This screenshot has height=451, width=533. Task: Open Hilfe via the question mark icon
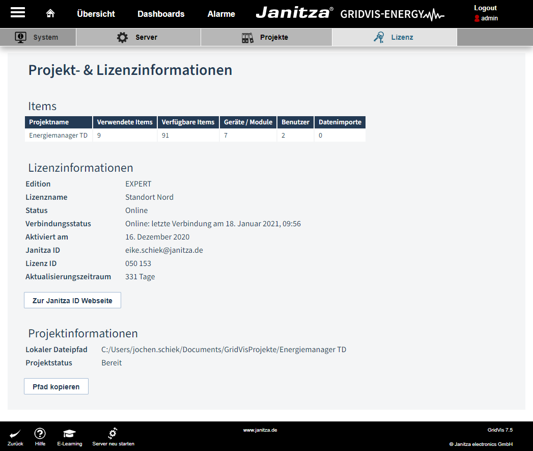(40, 434)
